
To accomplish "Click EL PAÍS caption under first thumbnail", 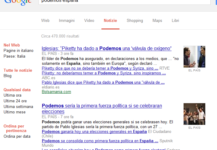I will 194,70.
